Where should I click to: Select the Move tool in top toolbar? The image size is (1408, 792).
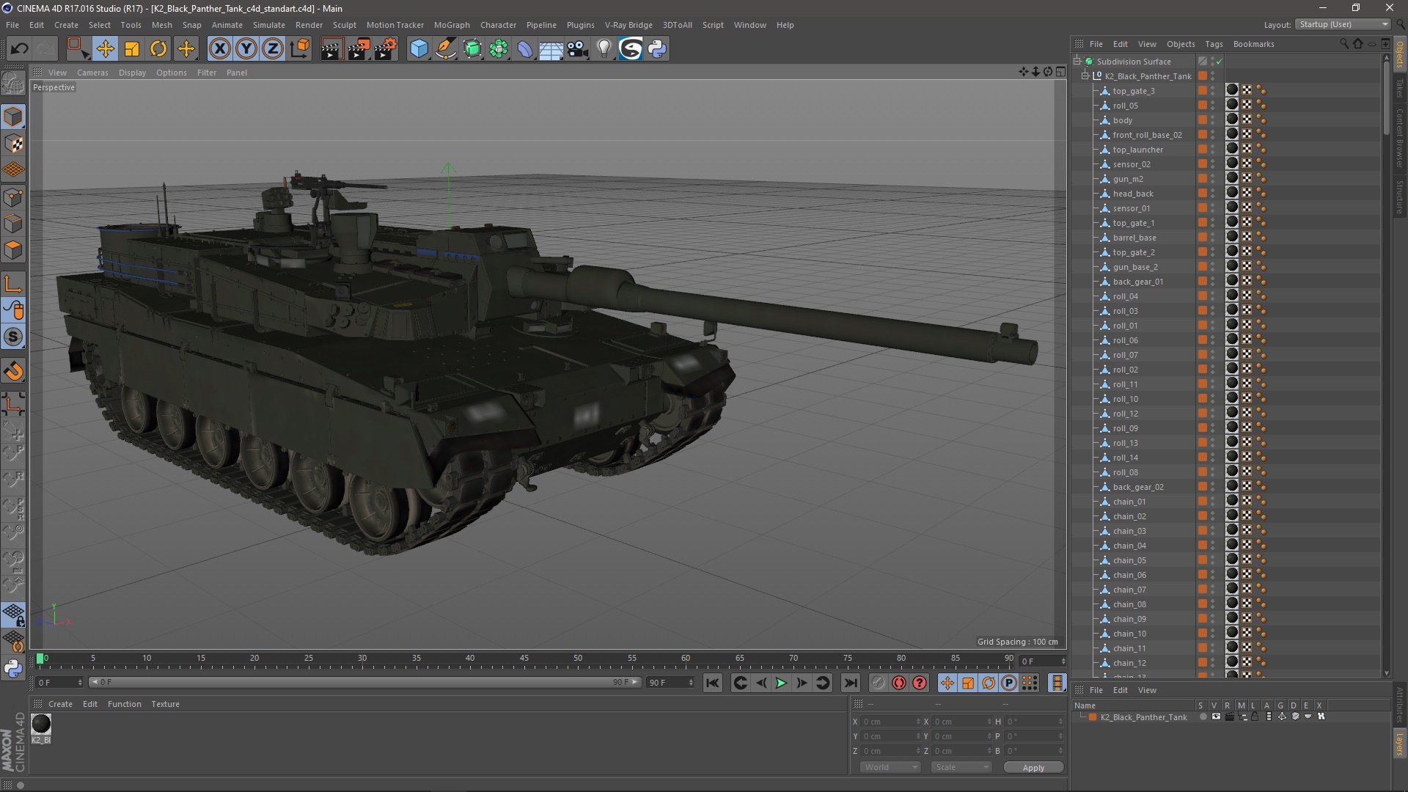pos(105,49)
